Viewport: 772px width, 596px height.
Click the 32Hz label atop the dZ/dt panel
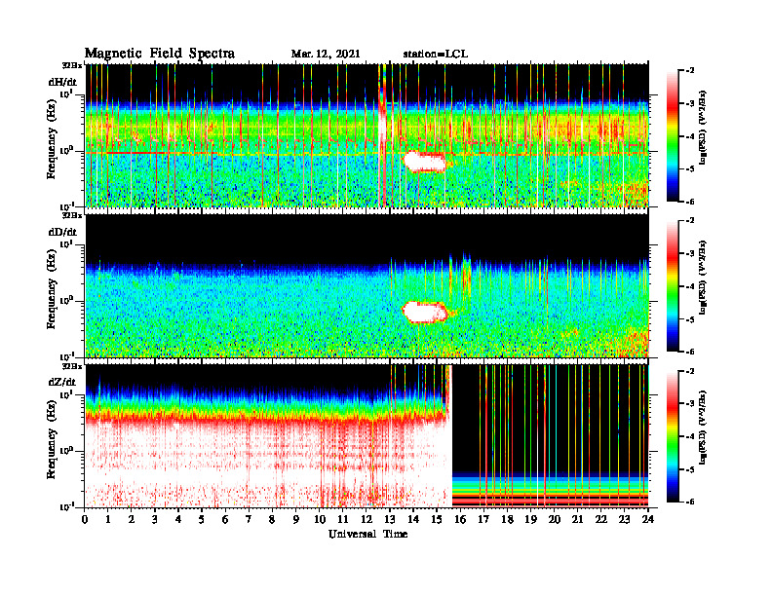(x=72, y=366)
